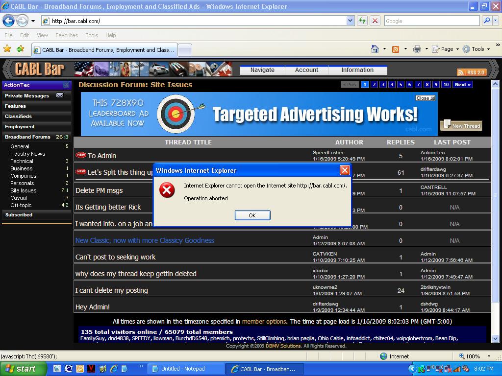
Task: Open the 'To Admin' thread
Action: (102, 156)
